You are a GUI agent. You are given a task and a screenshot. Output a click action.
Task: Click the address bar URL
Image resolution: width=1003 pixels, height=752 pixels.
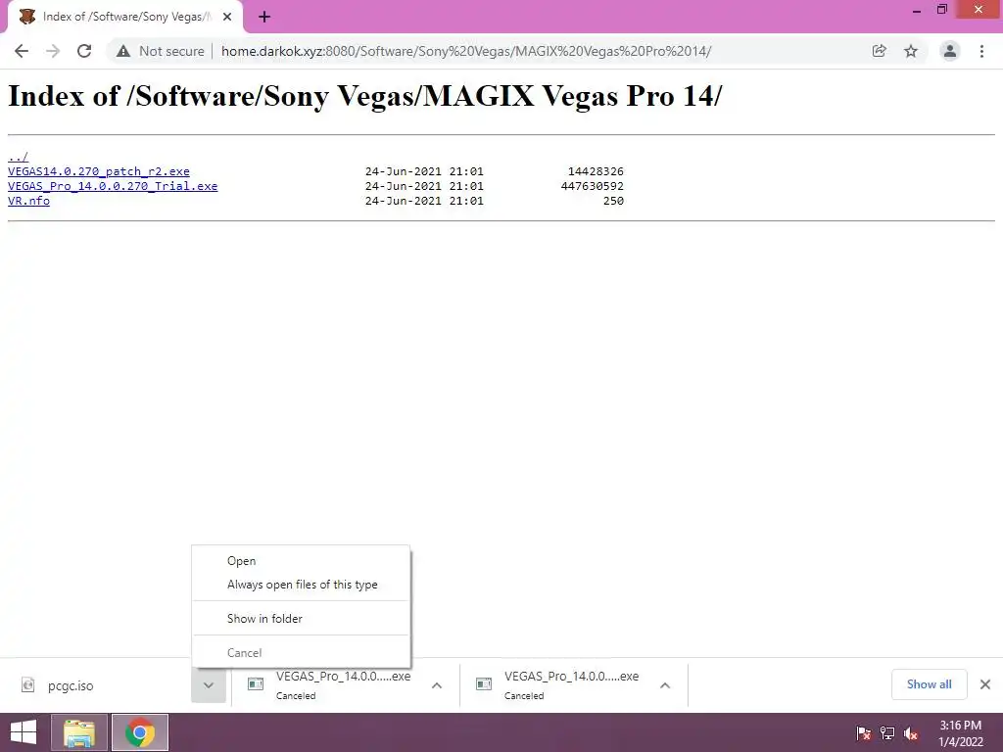466,51
